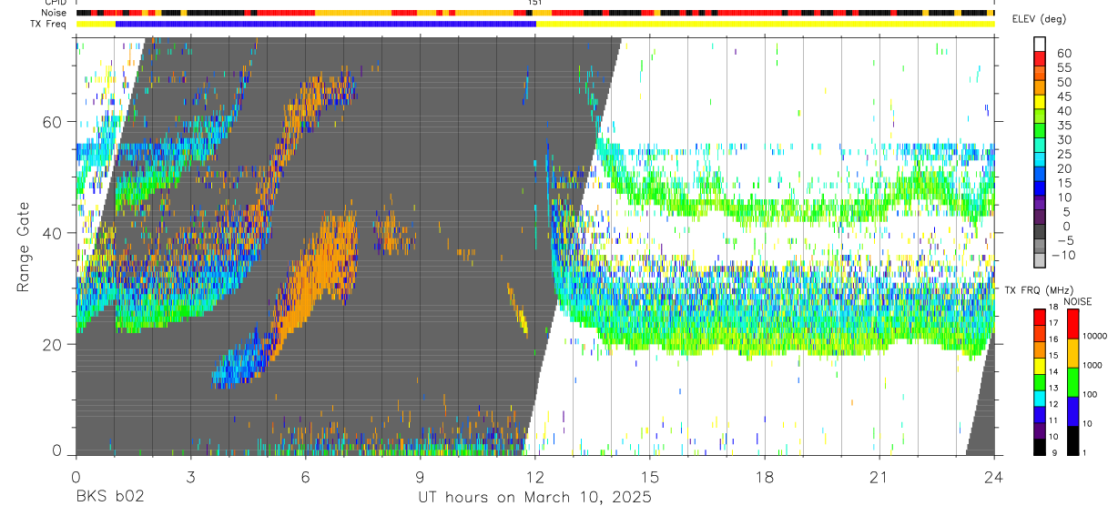Click the blue segment of the NOISE colorbar
1118x516 pixels.
[x=1073, y=411]
